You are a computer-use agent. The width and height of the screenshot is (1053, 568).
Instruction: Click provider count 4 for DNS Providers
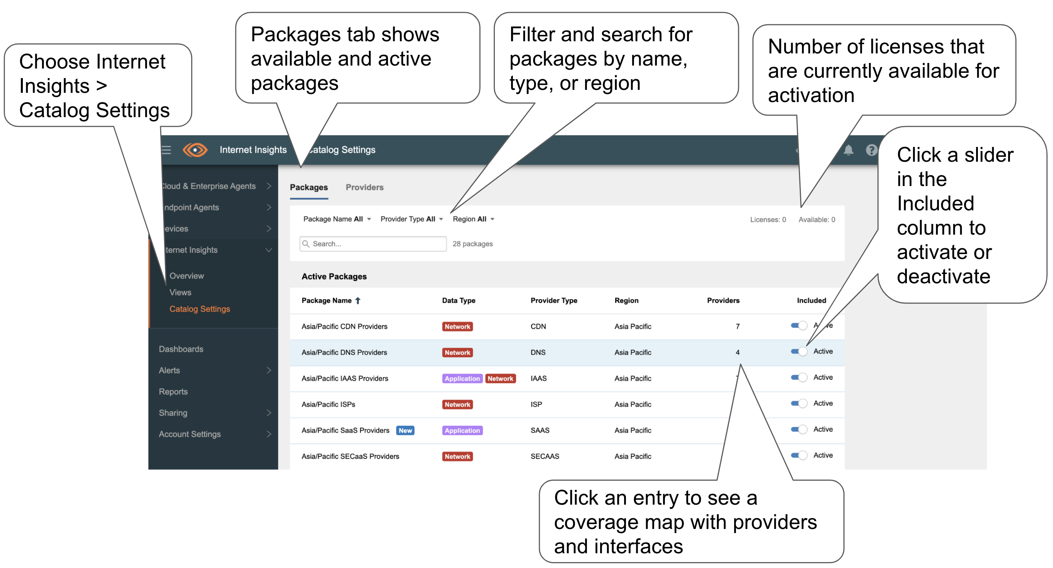(737, 353)
